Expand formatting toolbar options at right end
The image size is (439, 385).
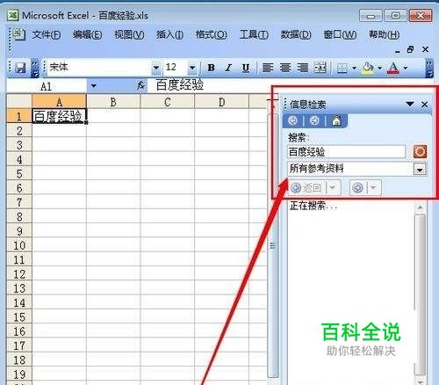tap(429, 69)
